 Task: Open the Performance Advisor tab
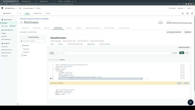93,28
